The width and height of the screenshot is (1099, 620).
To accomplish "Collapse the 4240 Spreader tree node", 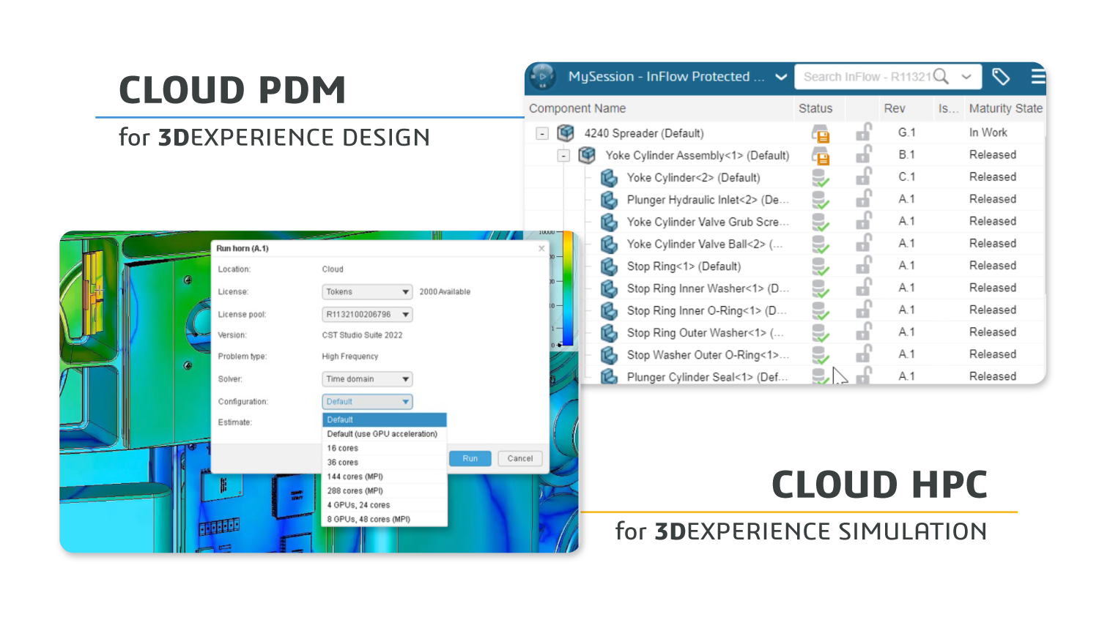I will (x=542, y=134).
